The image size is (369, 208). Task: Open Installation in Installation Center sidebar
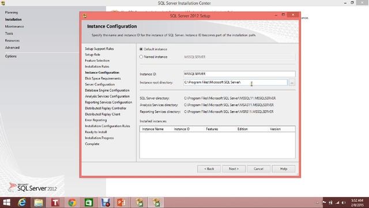13,19
